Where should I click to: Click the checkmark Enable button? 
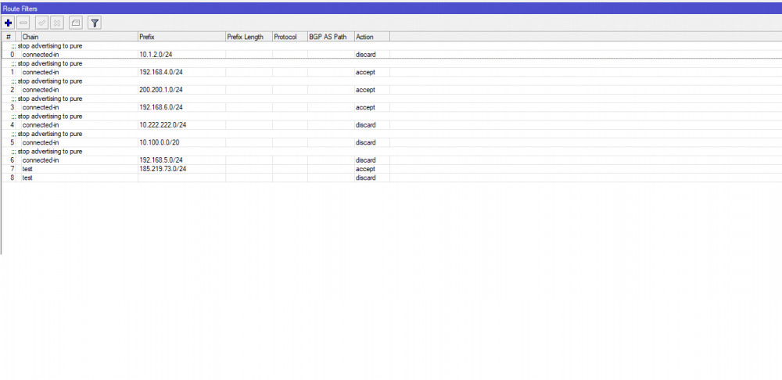(x=42, y=23)
